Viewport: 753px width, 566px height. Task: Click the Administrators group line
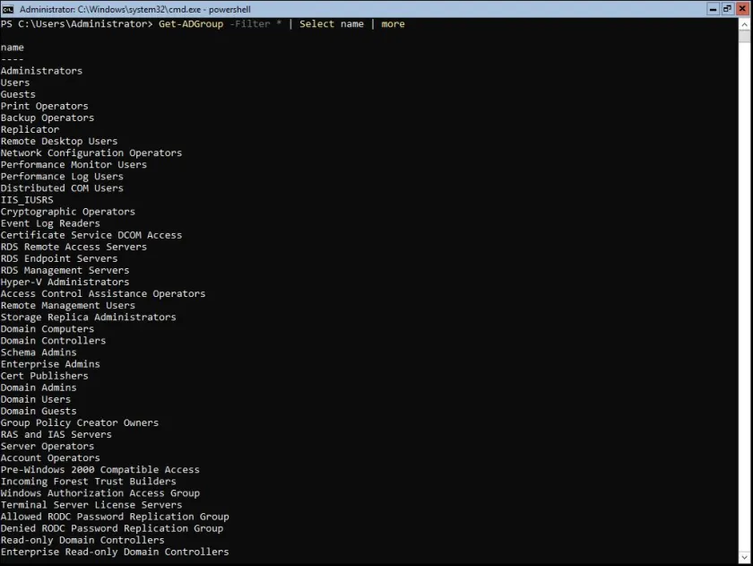point(41,71)
